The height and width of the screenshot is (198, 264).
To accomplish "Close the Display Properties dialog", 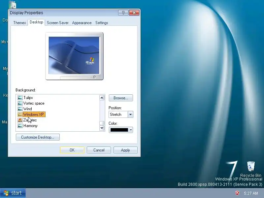I will pos(134,13).
